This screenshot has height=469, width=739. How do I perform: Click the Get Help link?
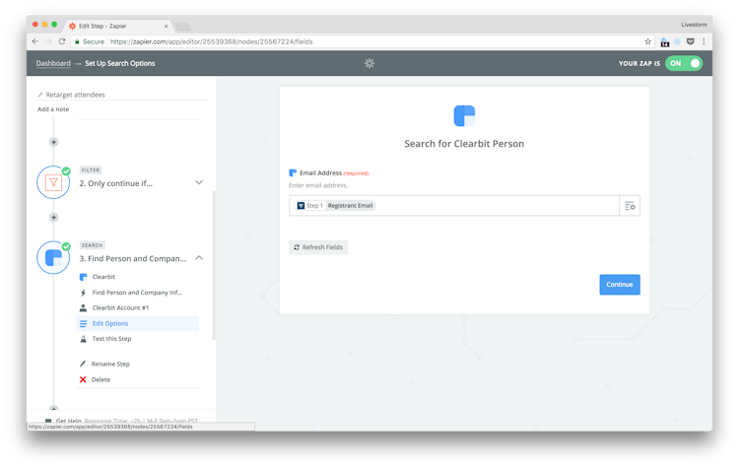[68, 420]
